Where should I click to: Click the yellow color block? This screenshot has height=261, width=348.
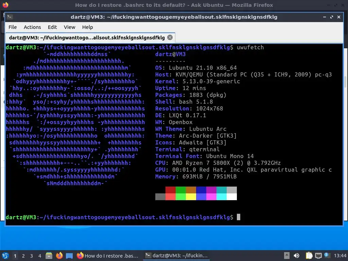pyautogui.click(x=191, y=197)
